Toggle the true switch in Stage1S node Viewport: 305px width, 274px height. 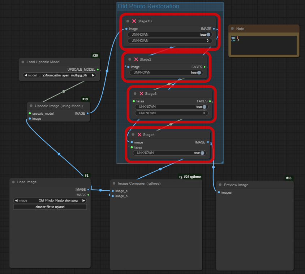pyautogui.click(x=208, y=35)
